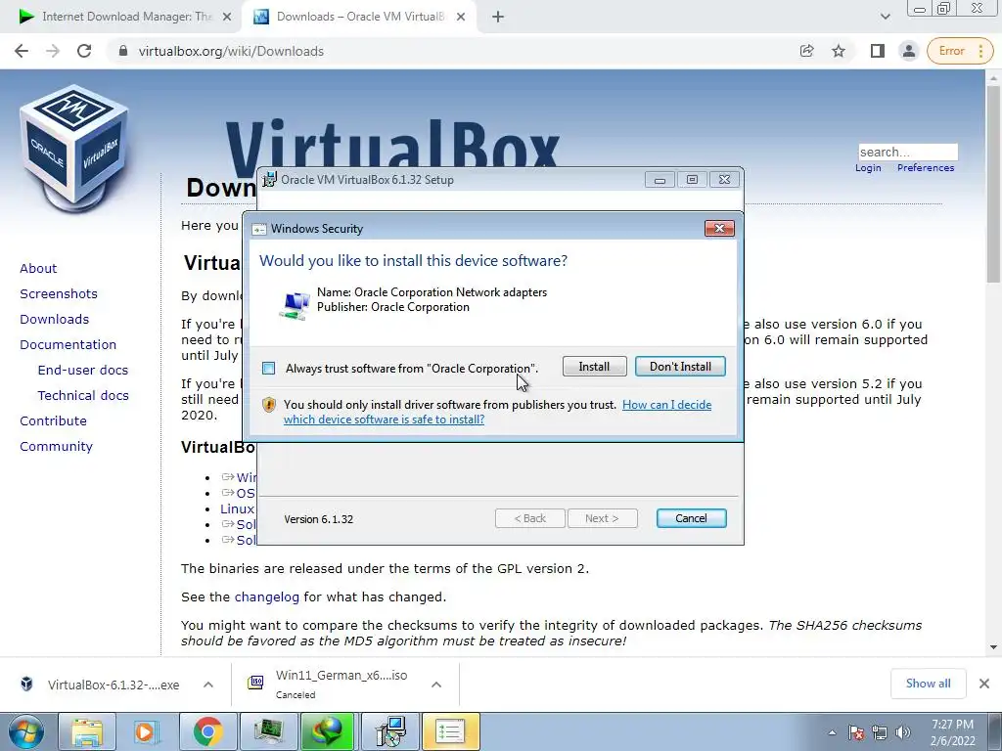
Task: Open the Chrome profile avatar menu
Action: [908, 51]
